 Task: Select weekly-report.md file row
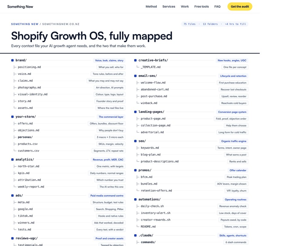[68, 187]
